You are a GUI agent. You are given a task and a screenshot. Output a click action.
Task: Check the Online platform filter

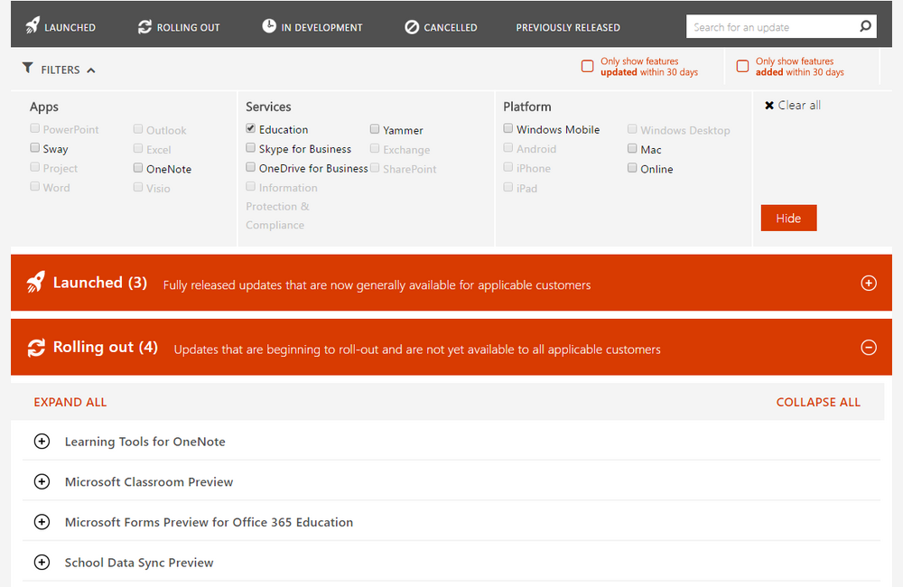(x=632, y=168)
